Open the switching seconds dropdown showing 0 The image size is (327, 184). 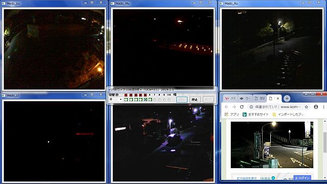tap(116, 100)
